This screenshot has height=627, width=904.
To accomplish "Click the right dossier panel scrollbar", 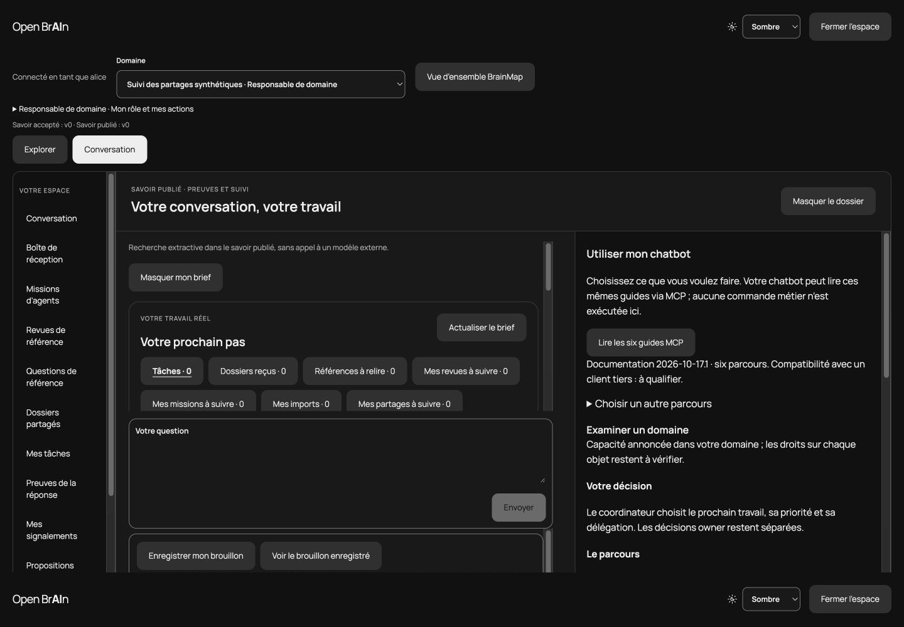I will pos(886,306).
